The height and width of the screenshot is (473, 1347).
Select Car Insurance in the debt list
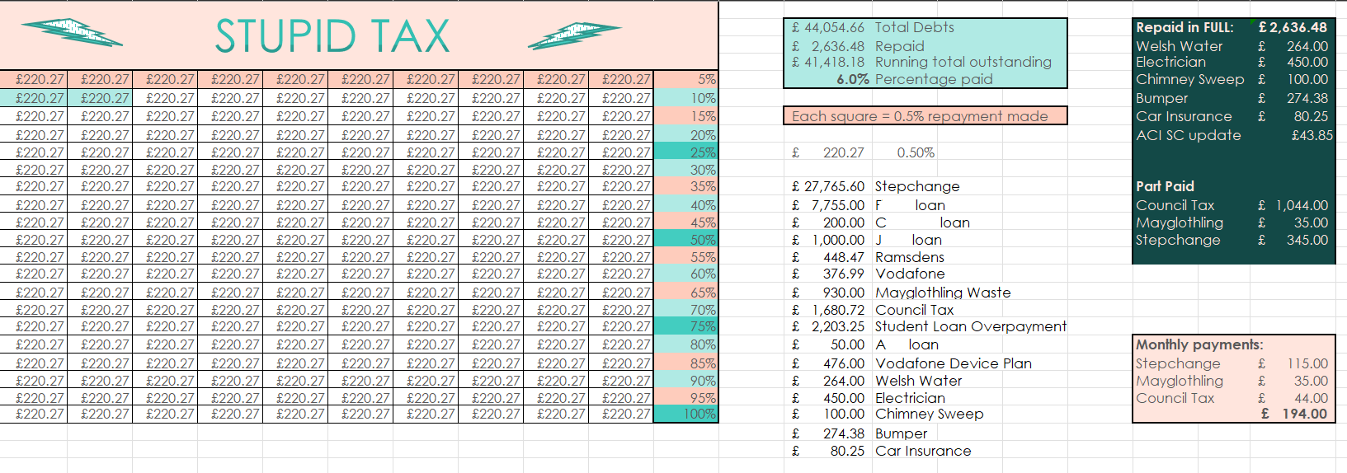pos(923,451)
